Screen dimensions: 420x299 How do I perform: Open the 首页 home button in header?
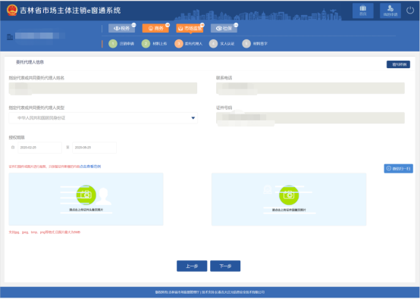click(362, 11)
